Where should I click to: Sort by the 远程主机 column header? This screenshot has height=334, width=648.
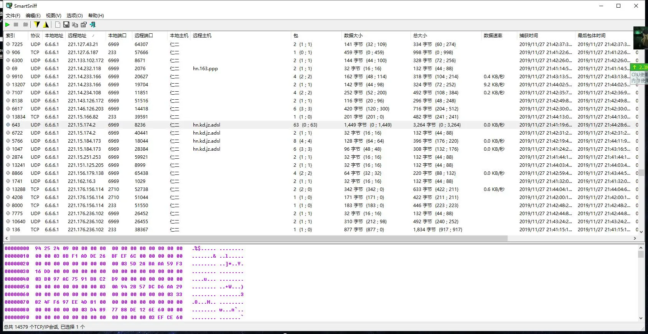pyautogui.click(x=241, y=35)
